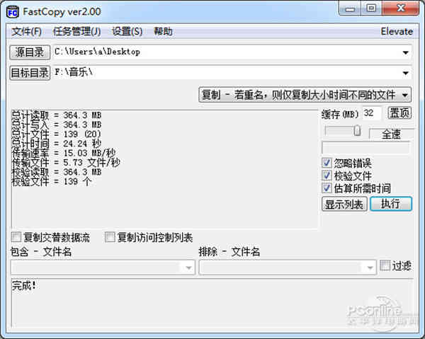425x339 pixels.
Task: Close the FastCopy window
Action: (x=401, y=8)
